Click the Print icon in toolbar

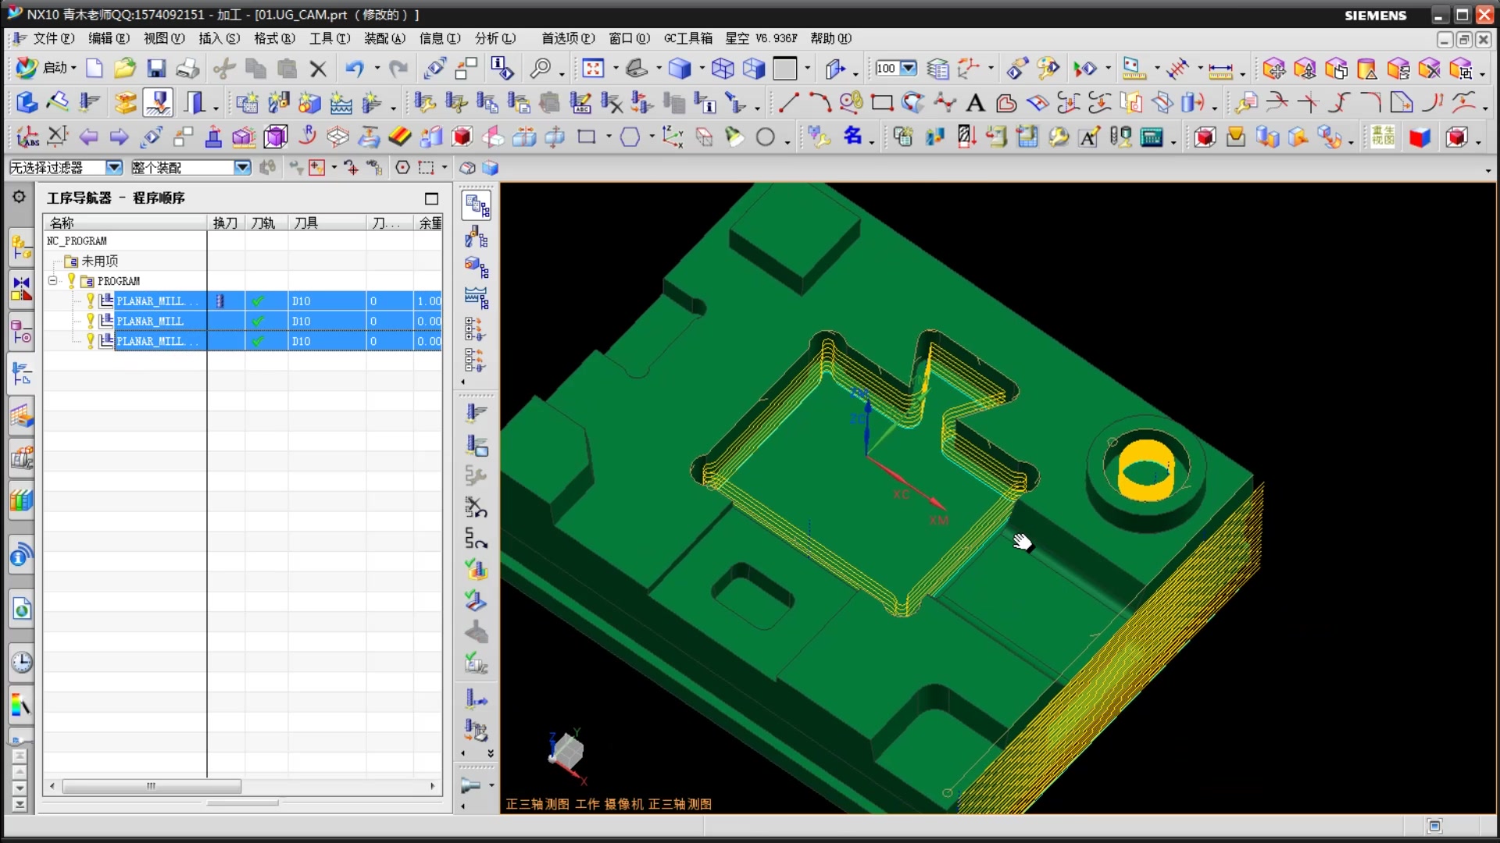(187, 69)
